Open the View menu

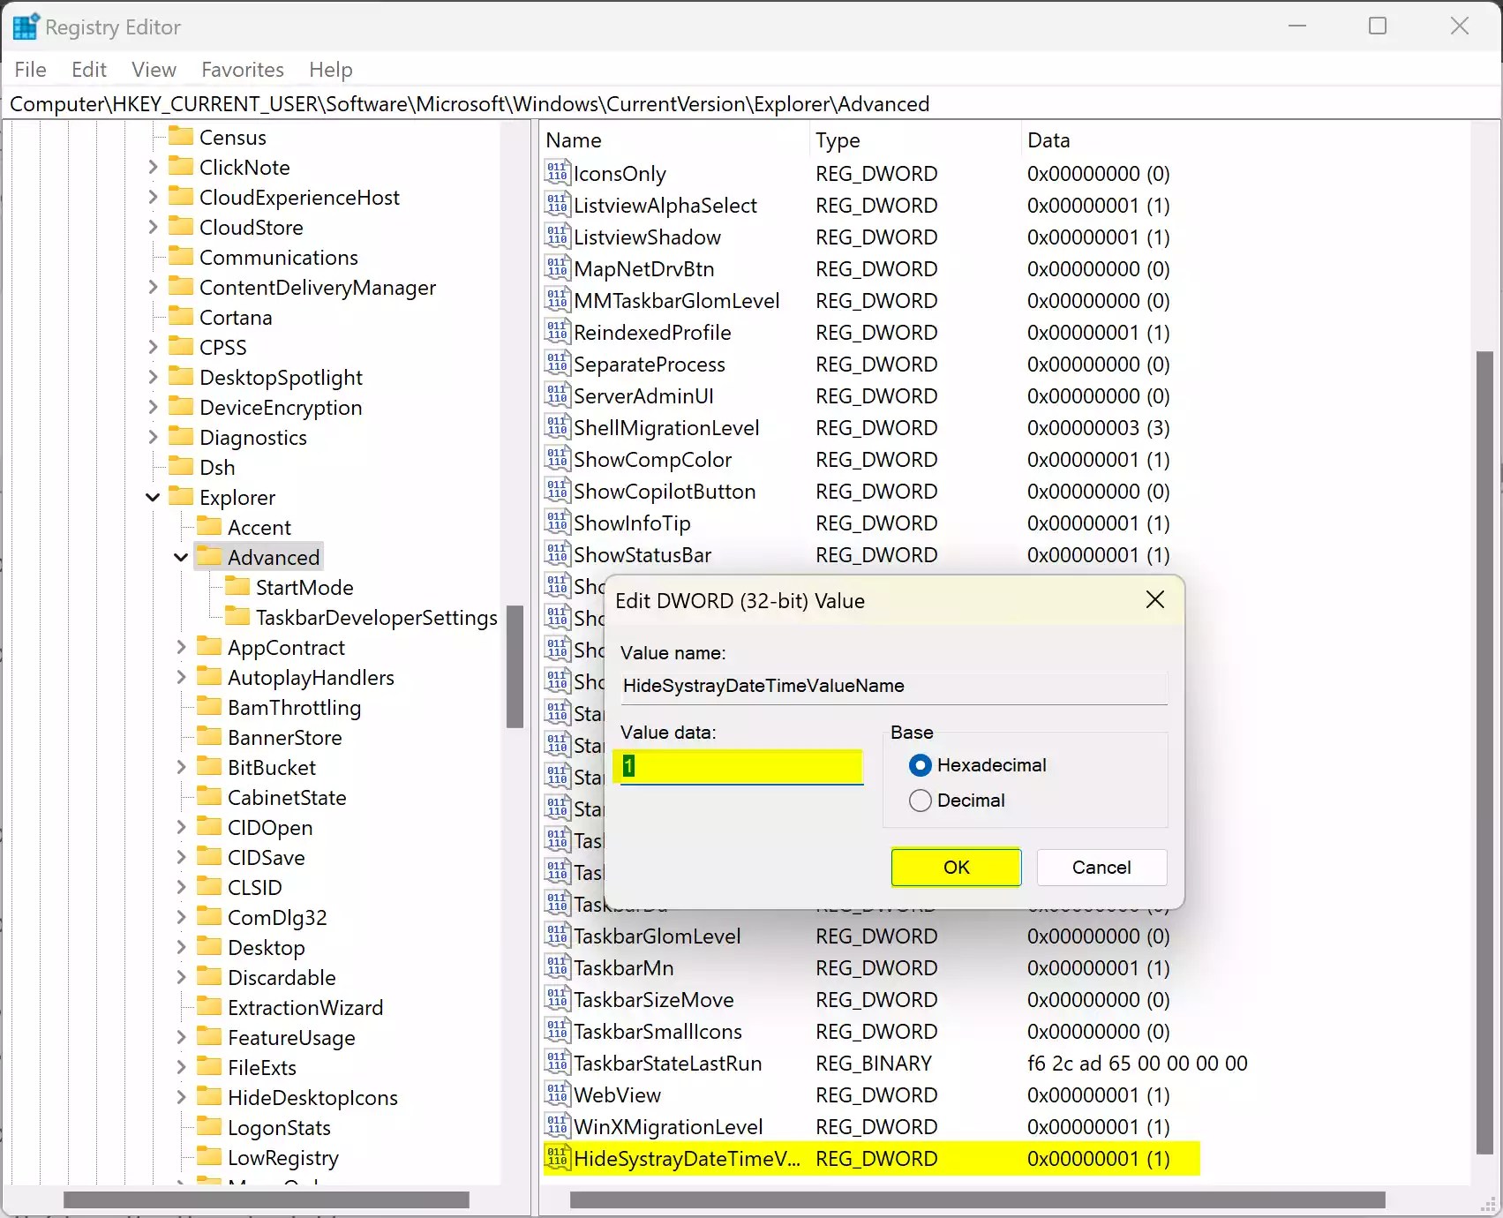154,69
